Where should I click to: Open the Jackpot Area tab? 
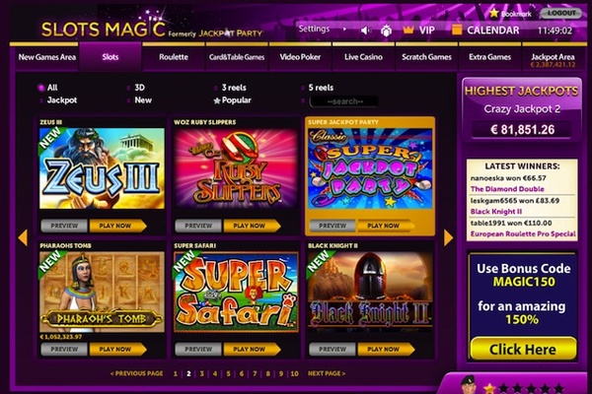coord(553,58)
